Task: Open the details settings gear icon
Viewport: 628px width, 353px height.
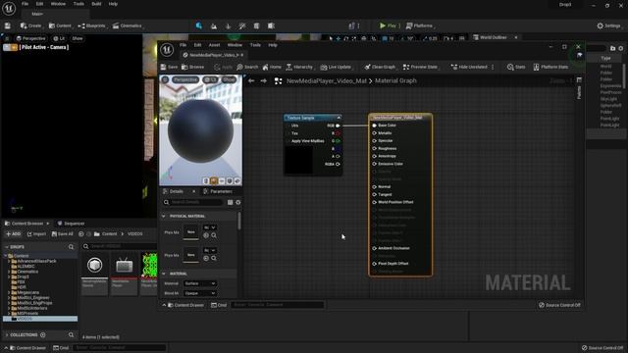Action: 238,203
